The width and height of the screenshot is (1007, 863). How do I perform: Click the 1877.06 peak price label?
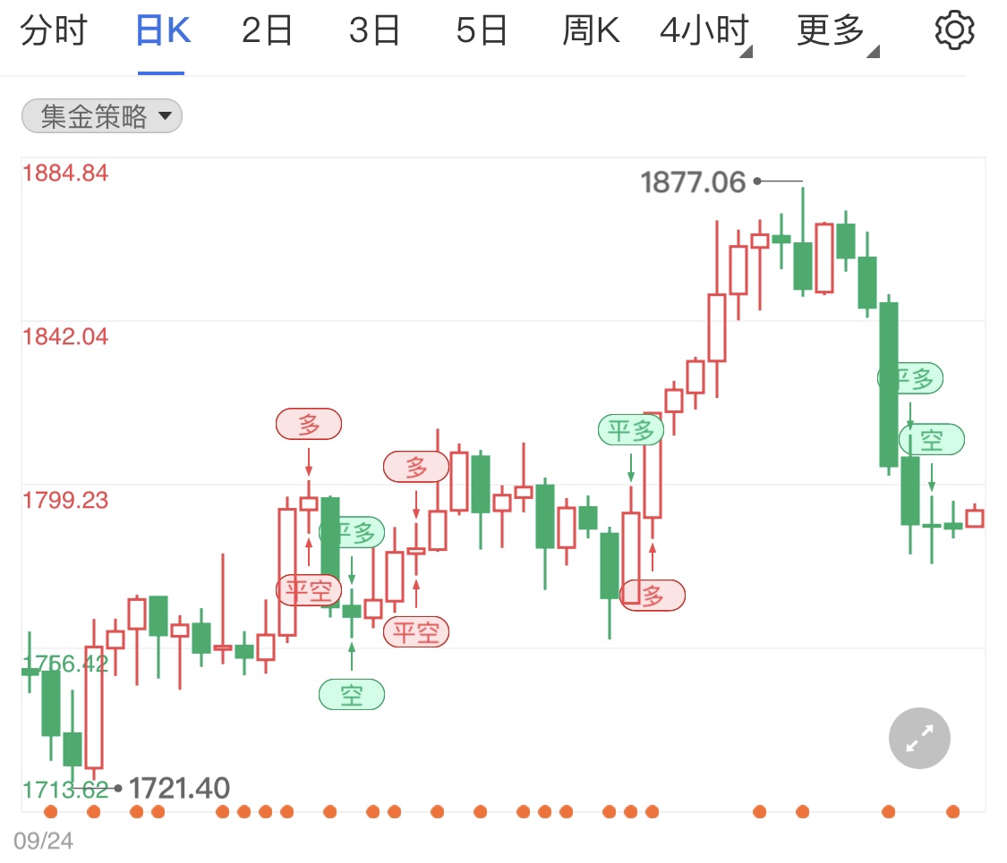(692, 182)
